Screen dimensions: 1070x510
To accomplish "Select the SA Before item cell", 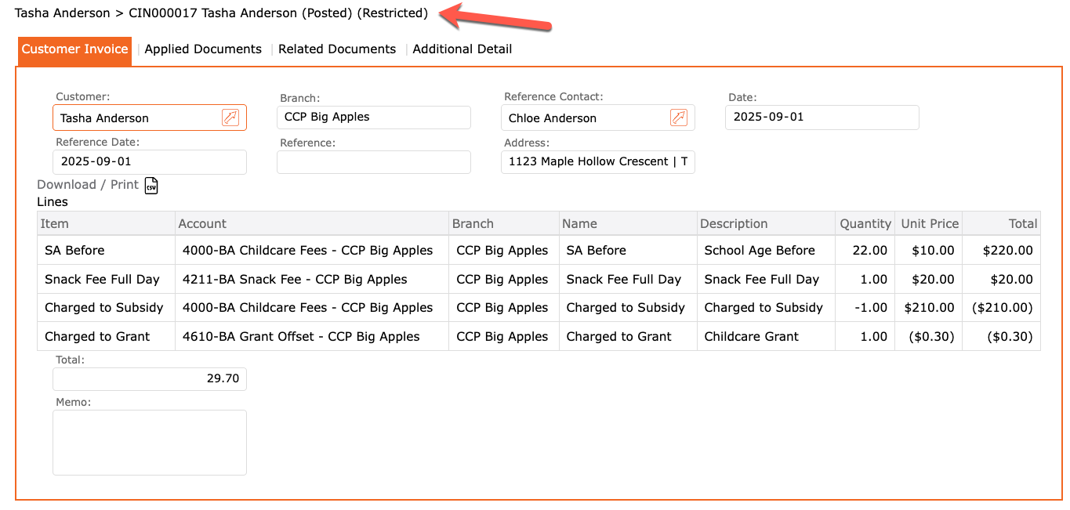I will click(x=107, y=251).
